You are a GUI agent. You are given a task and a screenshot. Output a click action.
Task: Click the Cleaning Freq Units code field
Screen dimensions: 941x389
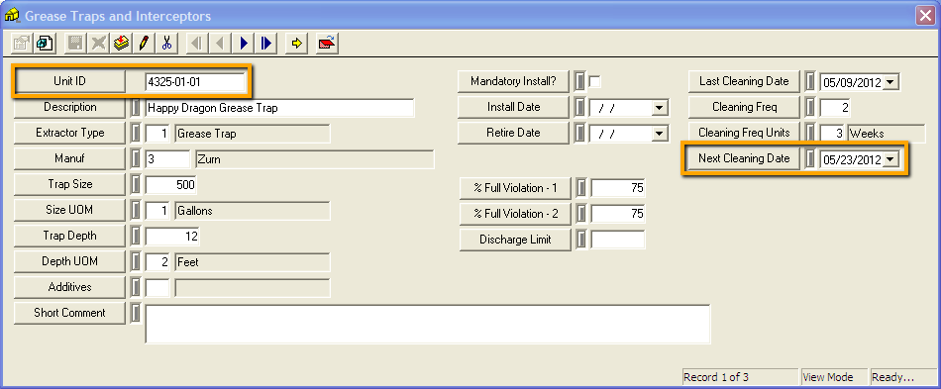(x=832, y=134)
